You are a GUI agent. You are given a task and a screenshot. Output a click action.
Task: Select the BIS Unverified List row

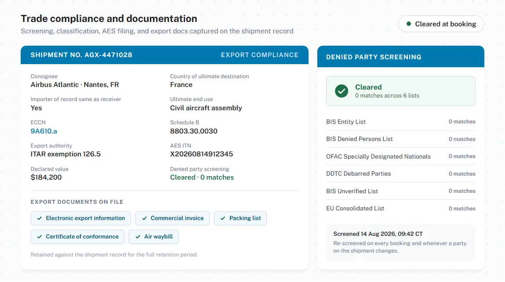[x=401, y=191]
